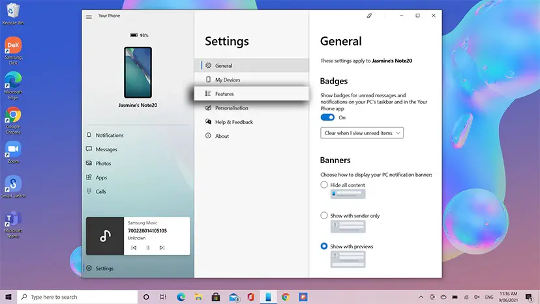Select Show with previews radio option
This screenshot has width=540, height=304.
click(324, 246)
